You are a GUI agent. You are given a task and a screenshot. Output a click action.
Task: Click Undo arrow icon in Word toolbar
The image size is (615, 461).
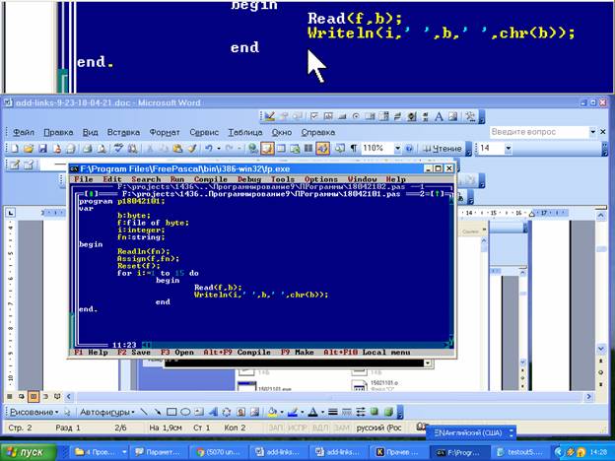tap(209, 149)
